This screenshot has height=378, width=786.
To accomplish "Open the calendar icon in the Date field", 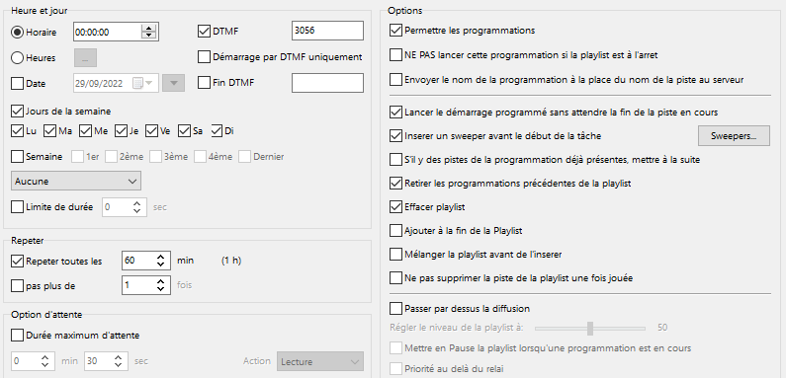I will [x=137, y=84].
